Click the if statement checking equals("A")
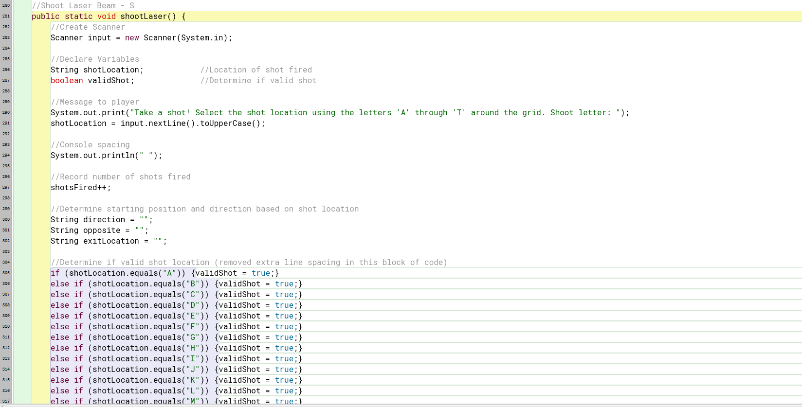This screenshot has height=407, width=802. [165, 273]
